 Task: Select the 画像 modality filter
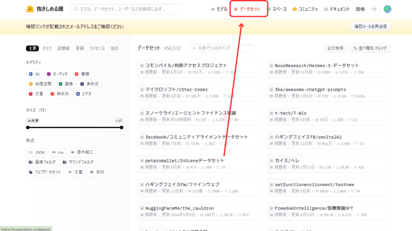tap(66, 84)
